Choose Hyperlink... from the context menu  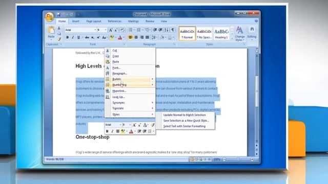130,91
